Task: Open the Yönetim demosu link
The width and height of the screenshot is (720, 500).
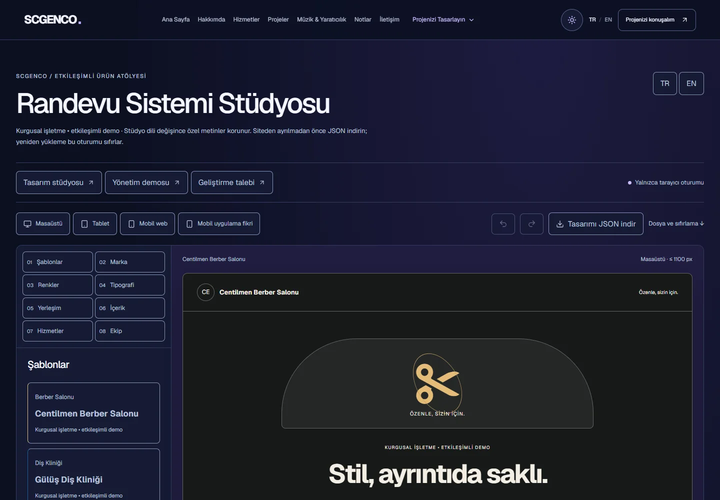Action: 146,182
